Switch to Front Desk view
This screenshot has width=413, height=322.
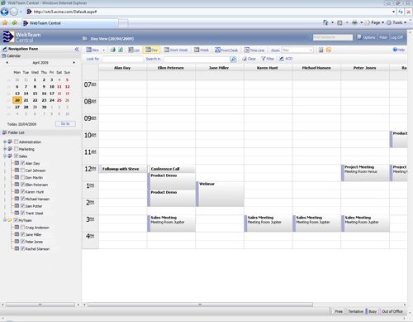(x=226, y=50)
